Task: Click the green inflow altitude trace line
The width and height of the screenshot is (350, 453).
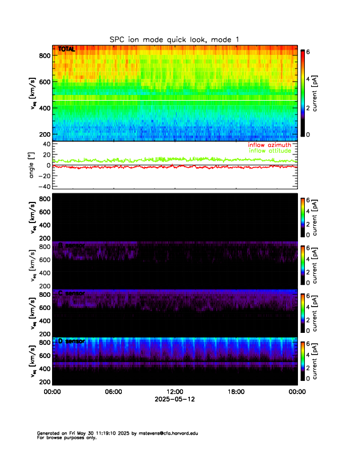Action: click(x=172, y=160)
